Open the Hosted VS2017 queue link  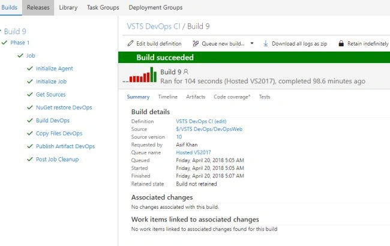point(193,152)
